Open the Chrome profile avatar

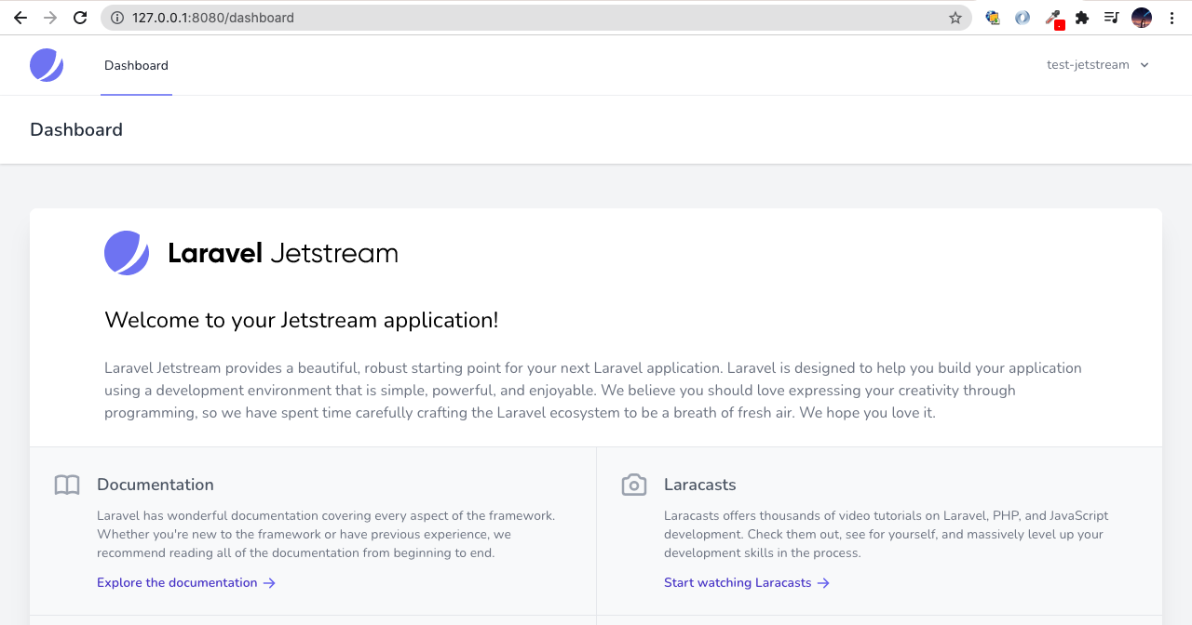click(1142, 18)
